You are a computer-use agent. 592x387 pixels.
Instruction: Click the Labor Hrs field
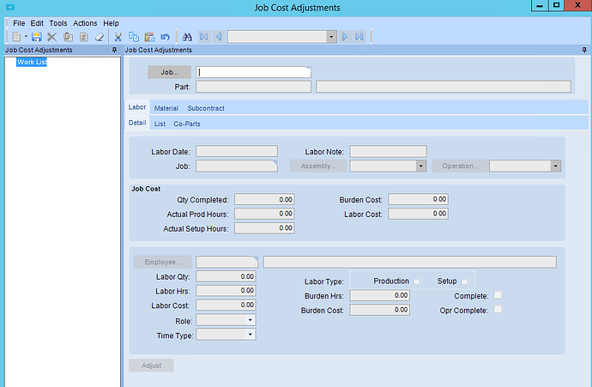(x=226, y=290)
